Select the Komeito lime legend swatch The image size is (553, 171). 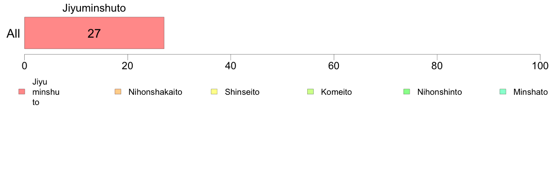coord(310,92)
